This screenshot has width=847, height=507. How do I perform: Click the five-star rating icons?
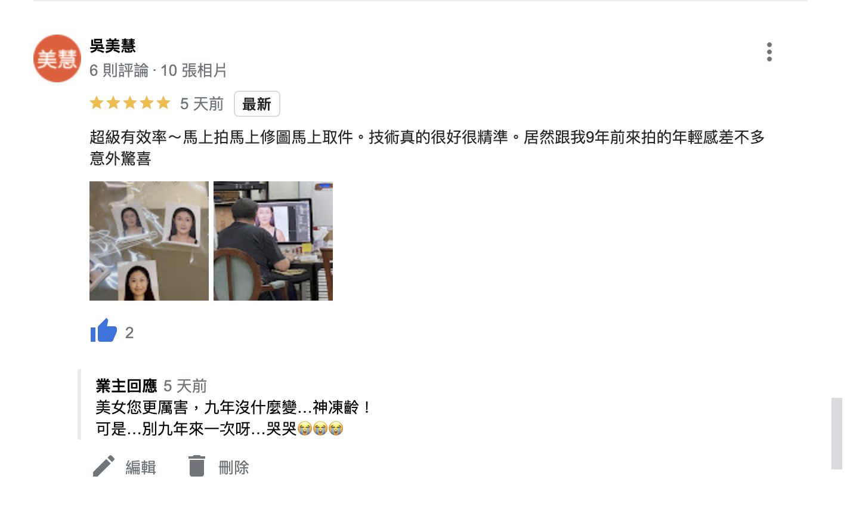click(x=130, y=104)
